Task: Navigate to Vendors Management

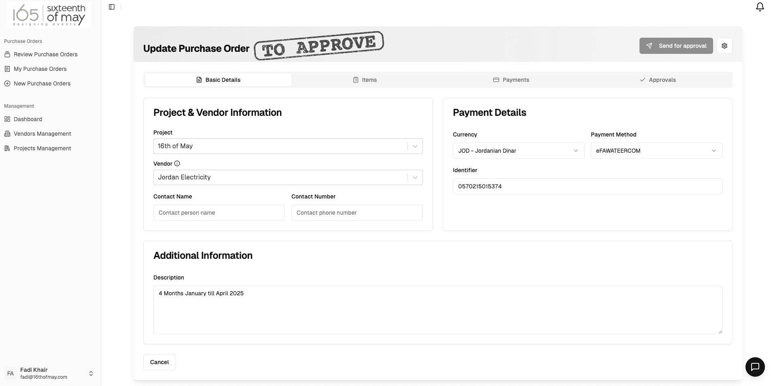Action: [x=42, y=134]
